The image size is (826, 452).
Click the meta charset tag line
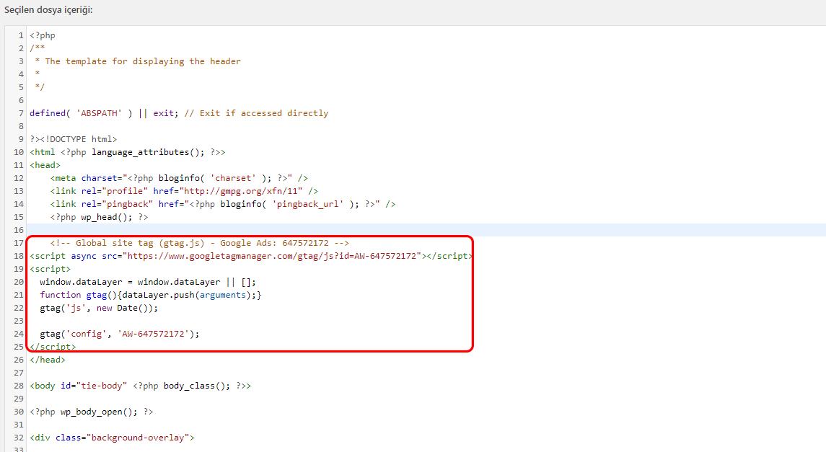[x=179, y=178]
